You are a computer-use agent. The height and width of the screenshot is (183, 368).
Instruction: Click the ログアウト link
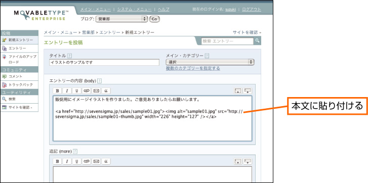[252, 10]
